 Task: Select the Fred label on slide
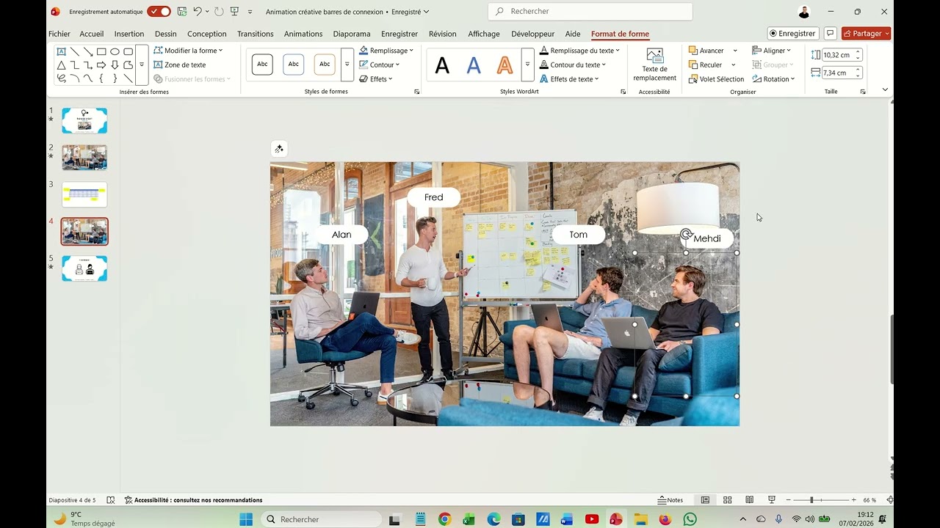(x=434, y=197)
